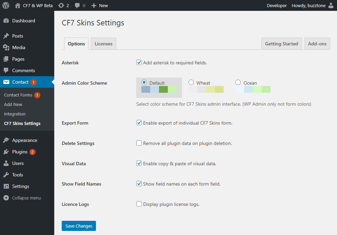Viewport: 337px width, 235px height.
Task: Click the comments bubble icon in admin bar
Action: (78, 5)
